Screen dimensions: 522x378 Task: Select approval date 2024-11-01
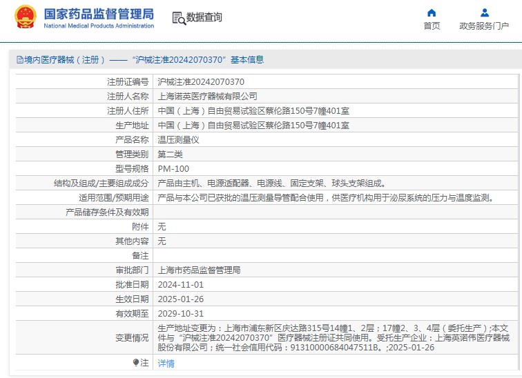pyautogui.click(x=180, y=285)
